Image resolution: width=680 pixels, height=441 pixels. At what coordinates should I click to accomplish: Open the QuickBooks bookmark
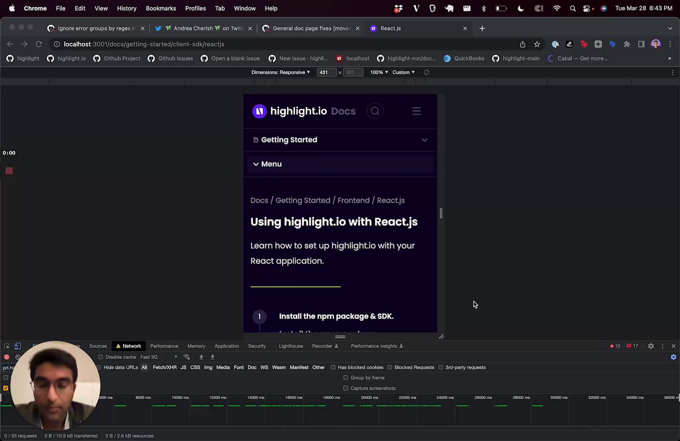point(464,58)
